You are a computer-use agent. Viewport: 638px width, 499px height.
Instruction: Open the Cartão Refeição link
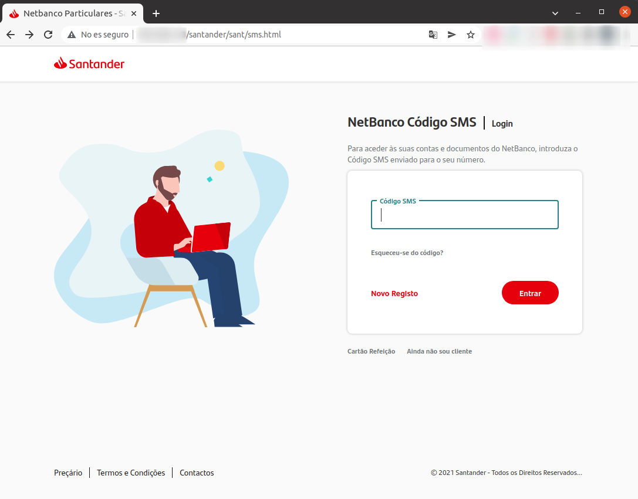coord(371,351)
